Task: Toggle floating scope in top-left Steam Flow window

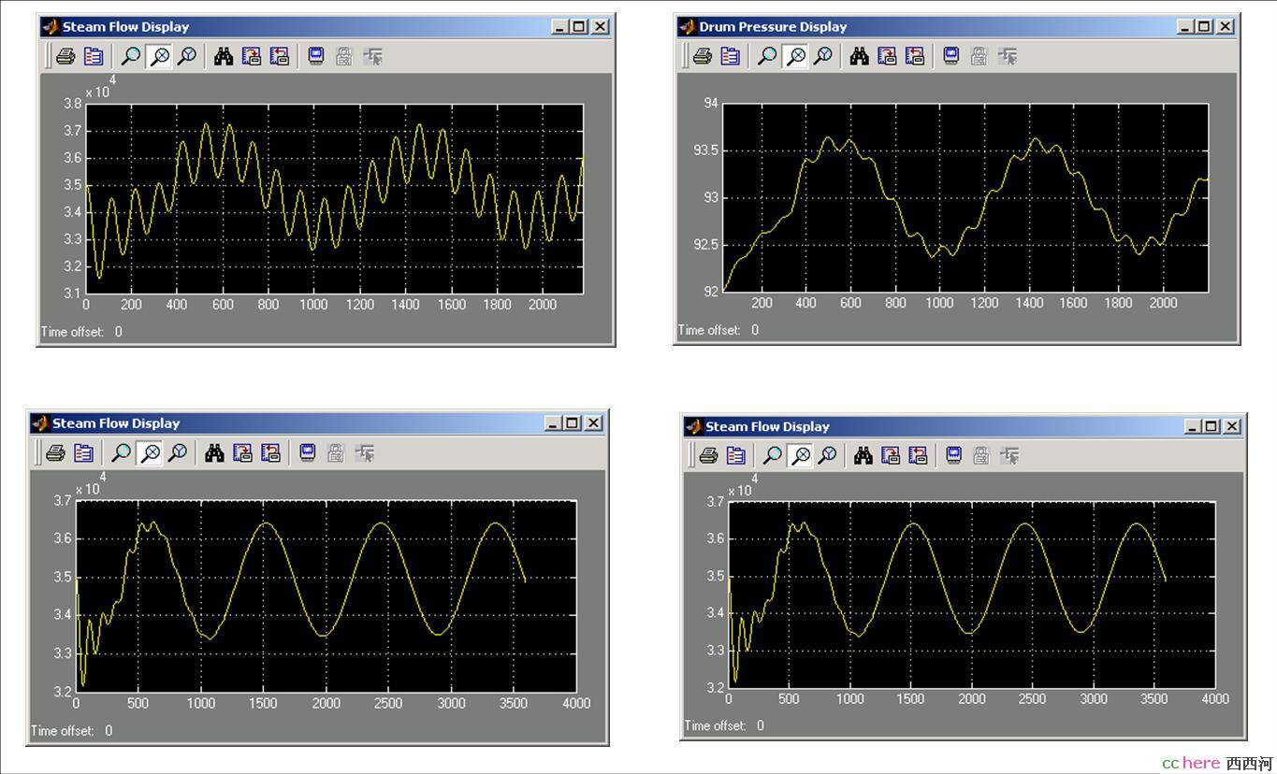Action: point(316,56)
